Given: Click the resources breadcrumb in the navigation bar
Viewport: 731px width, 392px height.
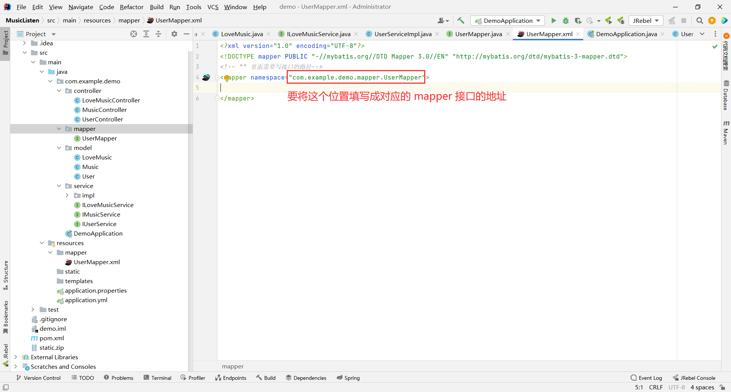Looking at the screenshot, I should 97,21.
